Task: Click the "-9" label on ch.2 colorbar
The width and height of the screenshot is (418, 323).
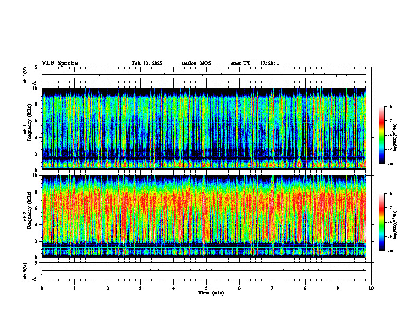Action: (x=390, y=236)
